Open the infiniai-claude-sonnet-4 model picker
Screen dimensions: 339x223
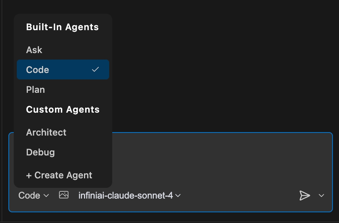pos(129,196)
